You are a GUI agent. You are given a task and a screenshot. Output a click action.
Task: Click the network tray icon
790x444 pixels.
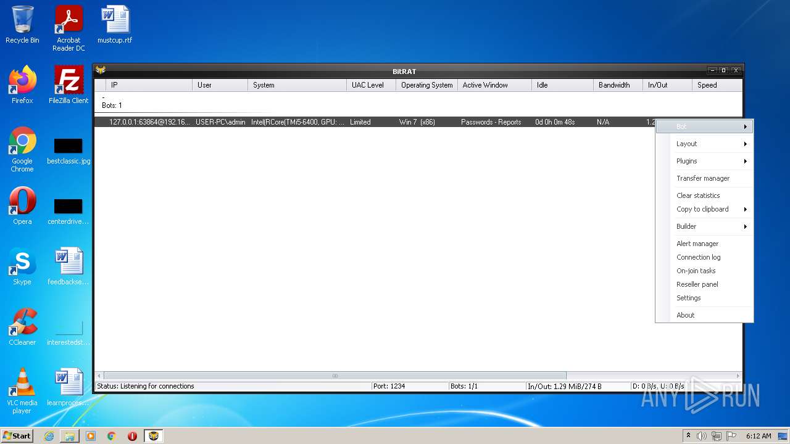[x=717, y=436]
